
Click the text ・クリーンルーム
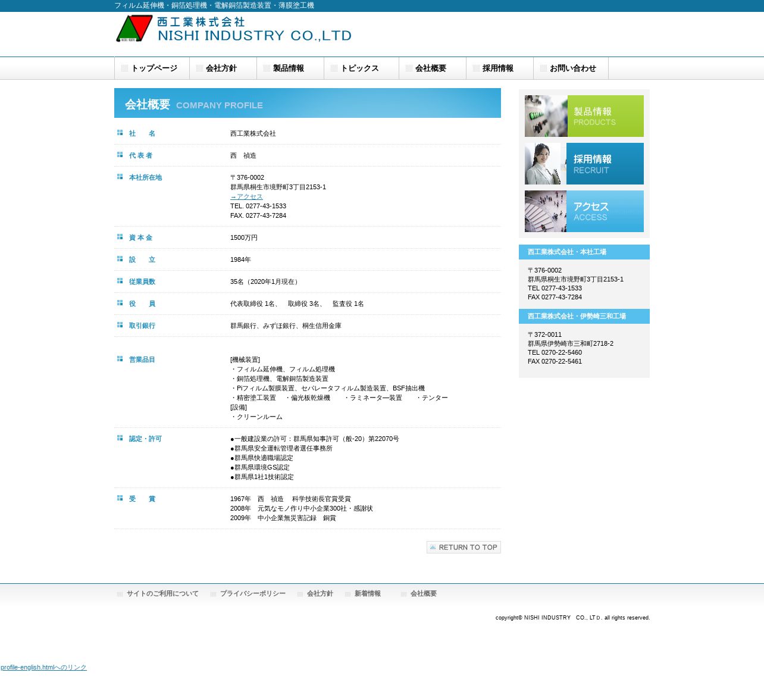tap(256, 417)
